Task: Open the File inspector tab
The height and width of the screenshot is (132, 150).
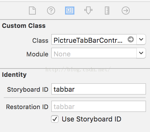Action: coord(32,11)
